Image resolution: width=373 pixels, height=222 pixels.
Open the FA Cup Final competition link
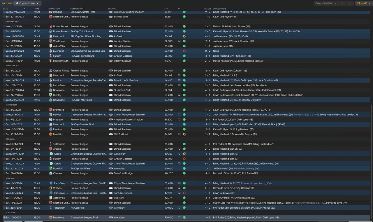(78, 208)
